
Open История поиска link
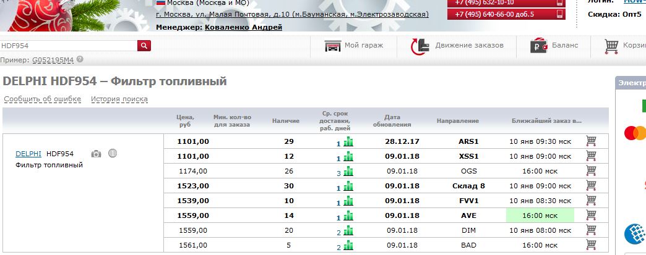pos(119,99)
